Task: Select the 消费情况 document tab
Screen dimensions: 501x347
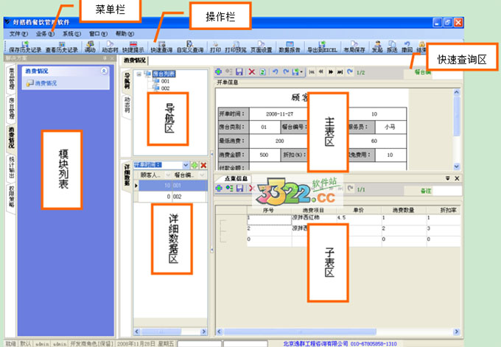Action: [135, 60]
